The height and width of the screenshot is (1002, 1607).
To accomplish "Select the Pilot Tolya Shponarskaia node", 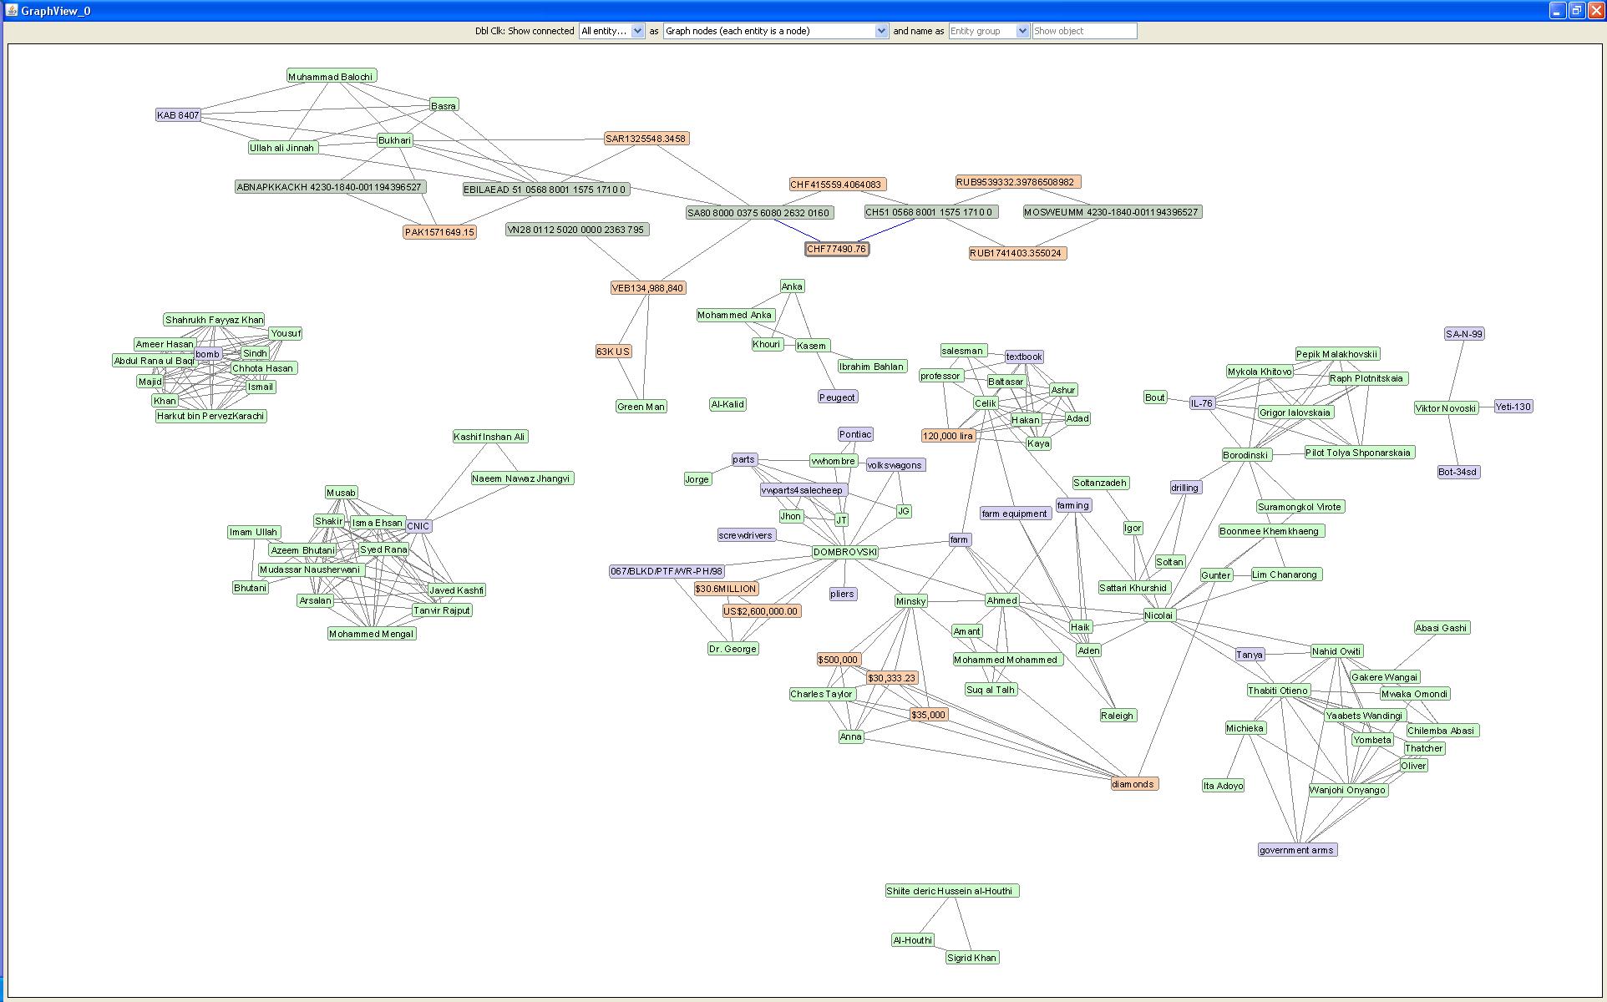I will click(1359, 453).
